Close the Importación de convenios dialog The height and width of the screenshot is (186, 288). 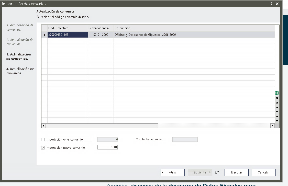[x=277, y=4]
